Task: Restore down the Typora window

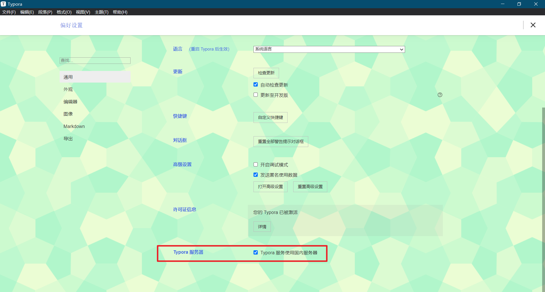Action: coord(519,4)
